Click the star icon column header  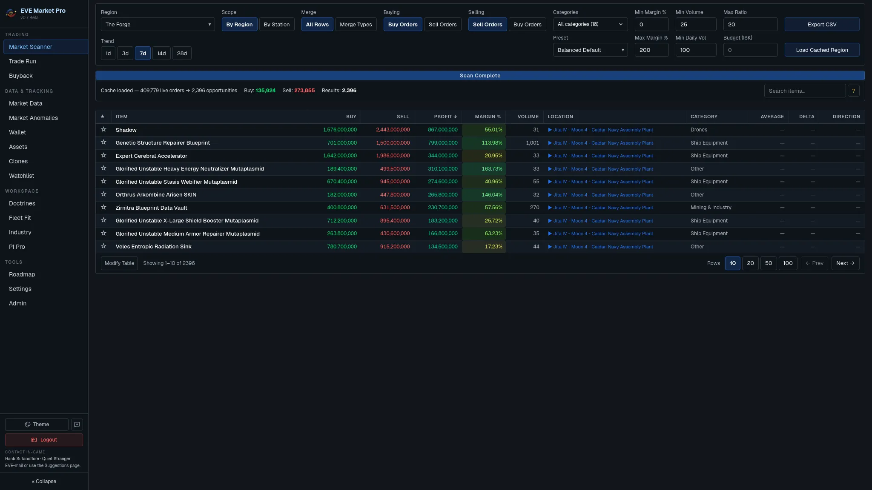coord(103,117)
